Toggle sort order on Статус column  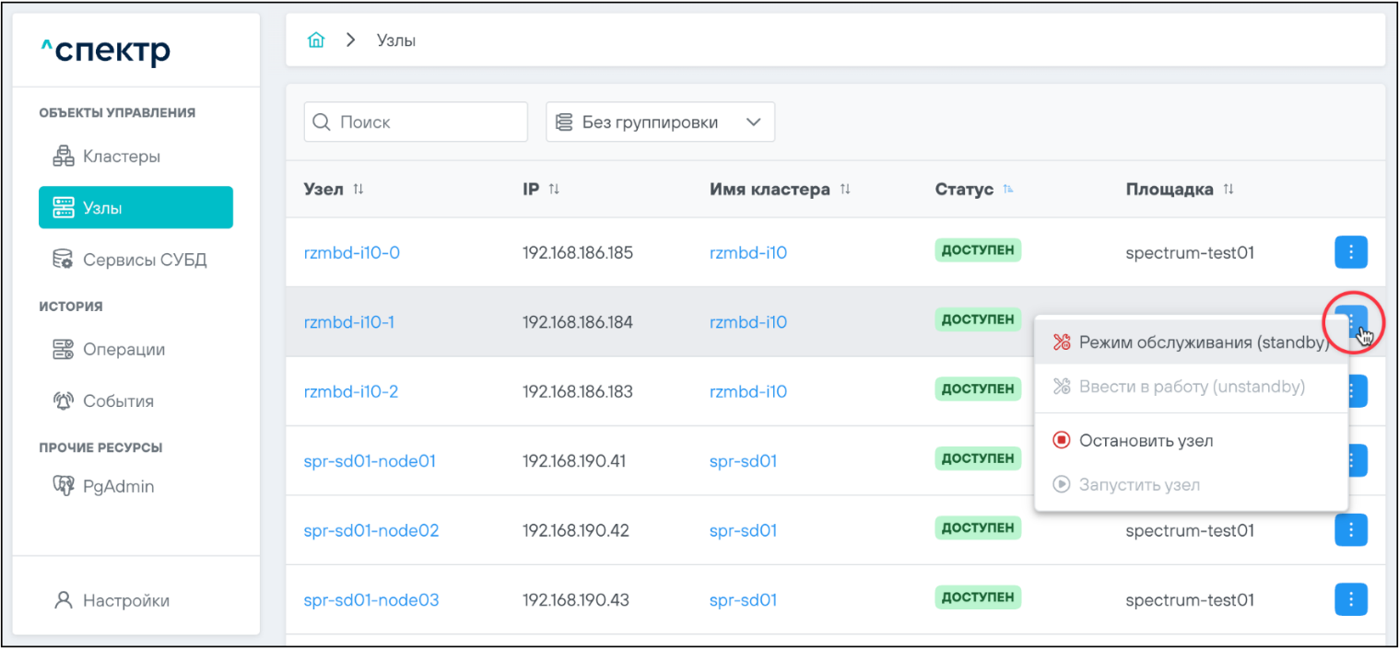tap(1008, 190)
